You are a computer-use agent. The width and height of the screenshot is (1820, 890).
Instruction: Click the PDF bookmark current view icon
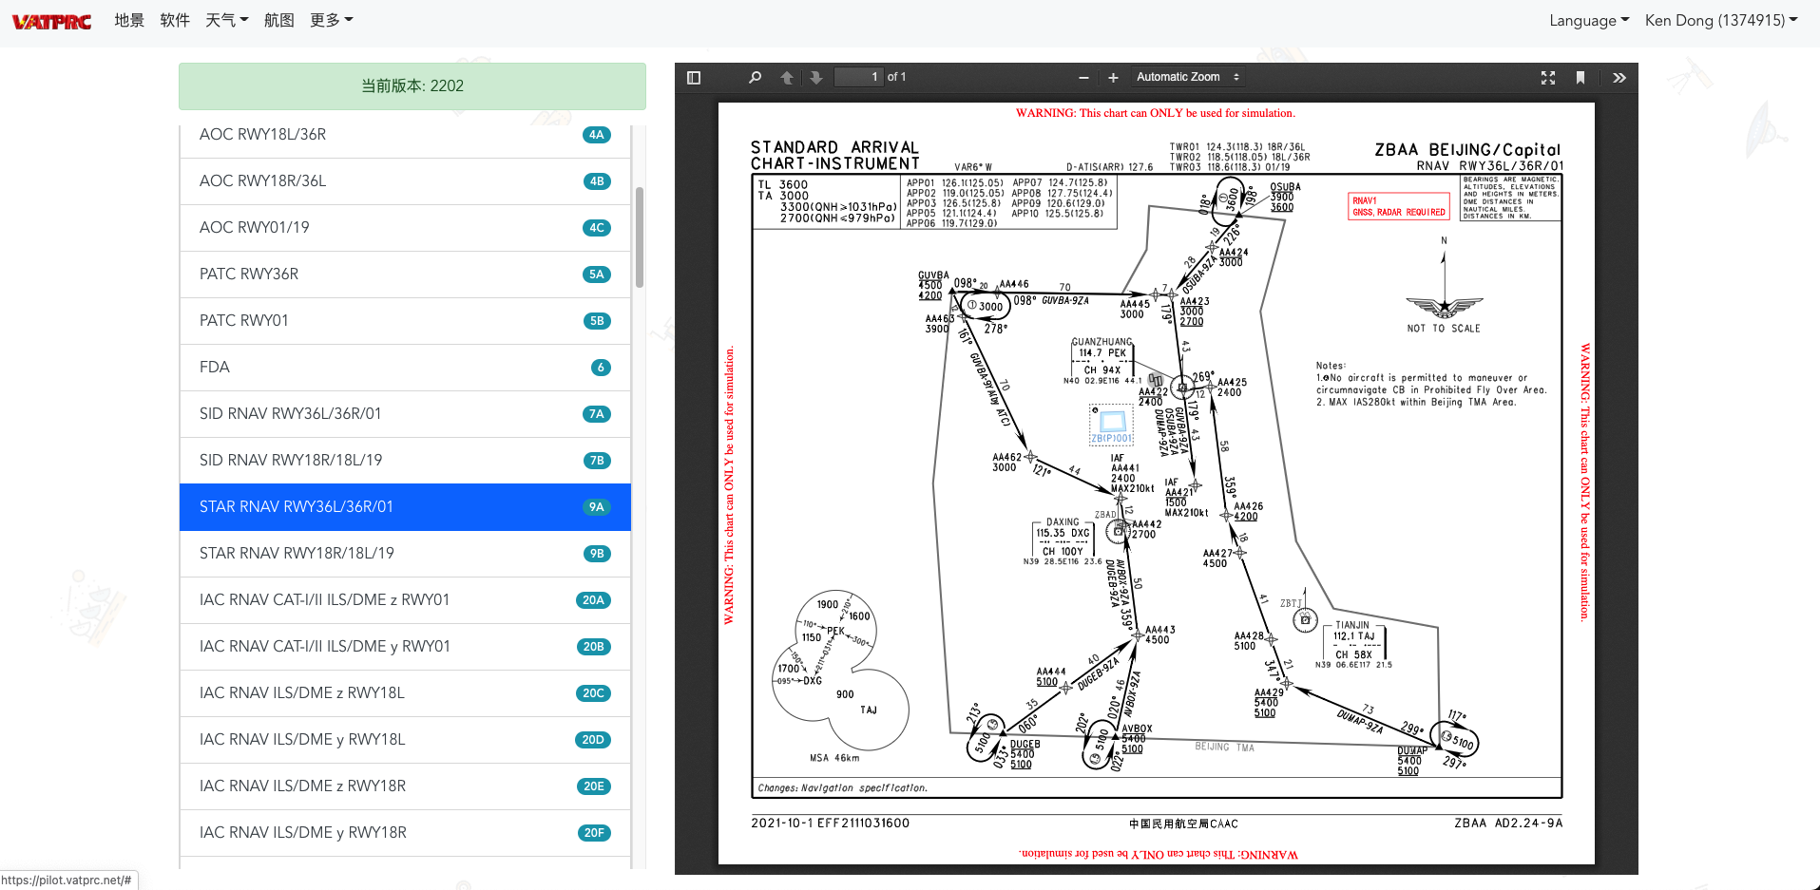[x=1581, y=78]
